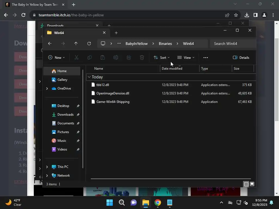Select the Game-Win64-Shipping application

coord(171,102)
